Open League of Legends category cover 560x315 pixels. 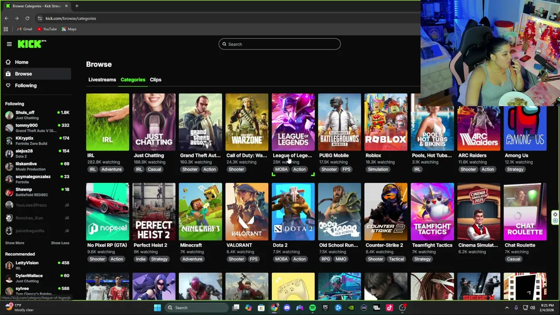tap(293, 122)
